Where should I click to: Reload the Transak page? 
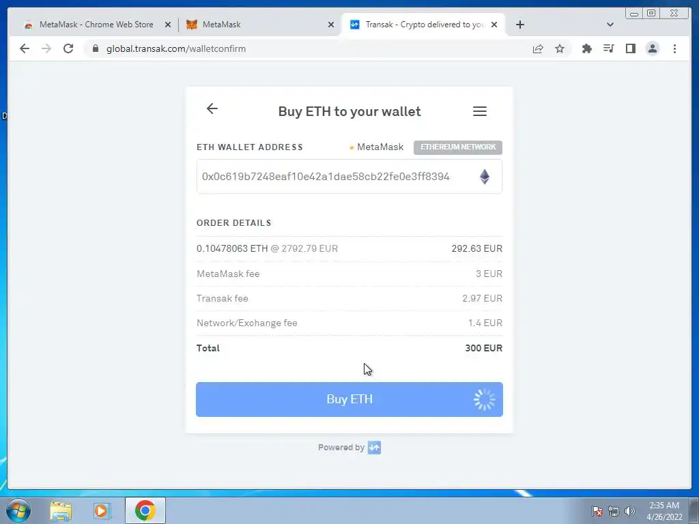(x=68, y=48)
